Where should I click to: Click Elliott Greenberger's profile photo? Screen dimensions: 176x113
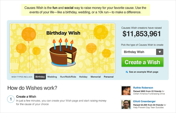126,105
